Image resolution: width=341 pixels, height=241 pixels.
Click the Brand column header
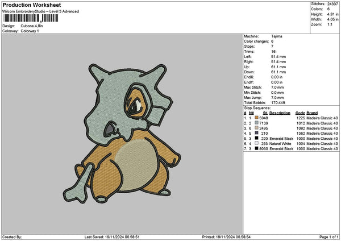coord(312,113)
